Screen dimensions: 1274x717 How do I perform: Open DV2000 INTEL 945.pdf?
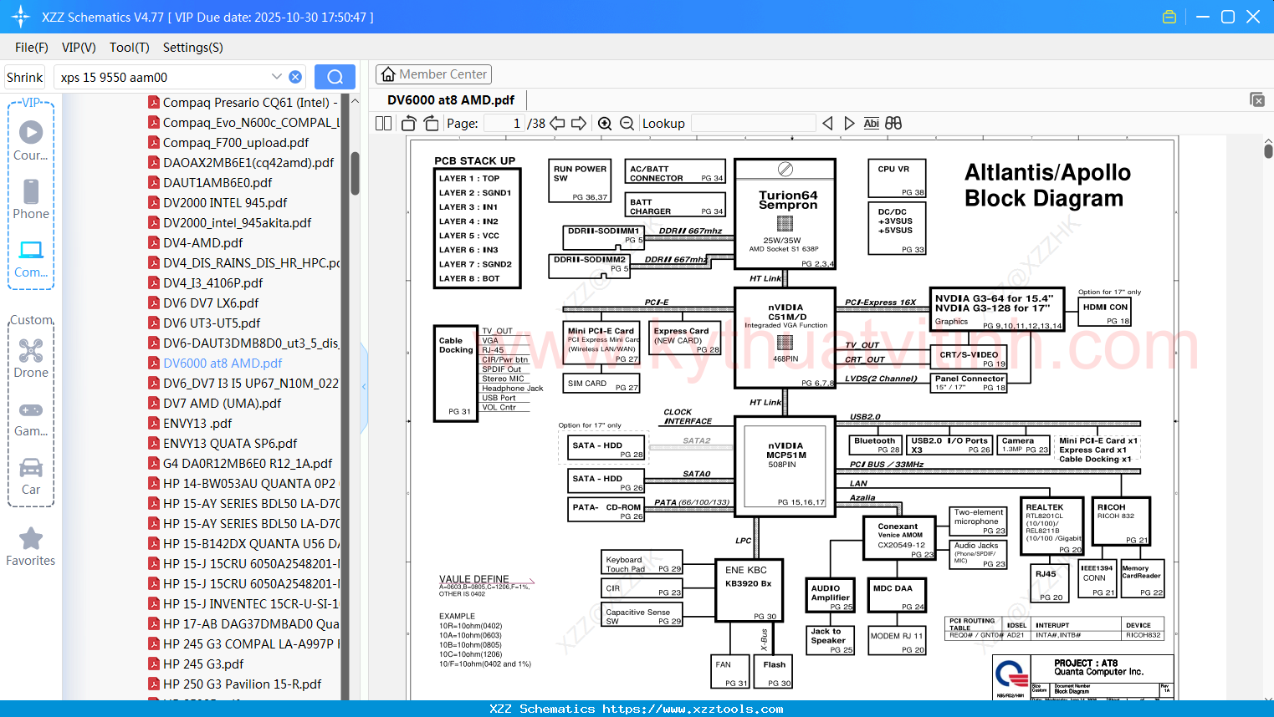[x=217, y=203]
